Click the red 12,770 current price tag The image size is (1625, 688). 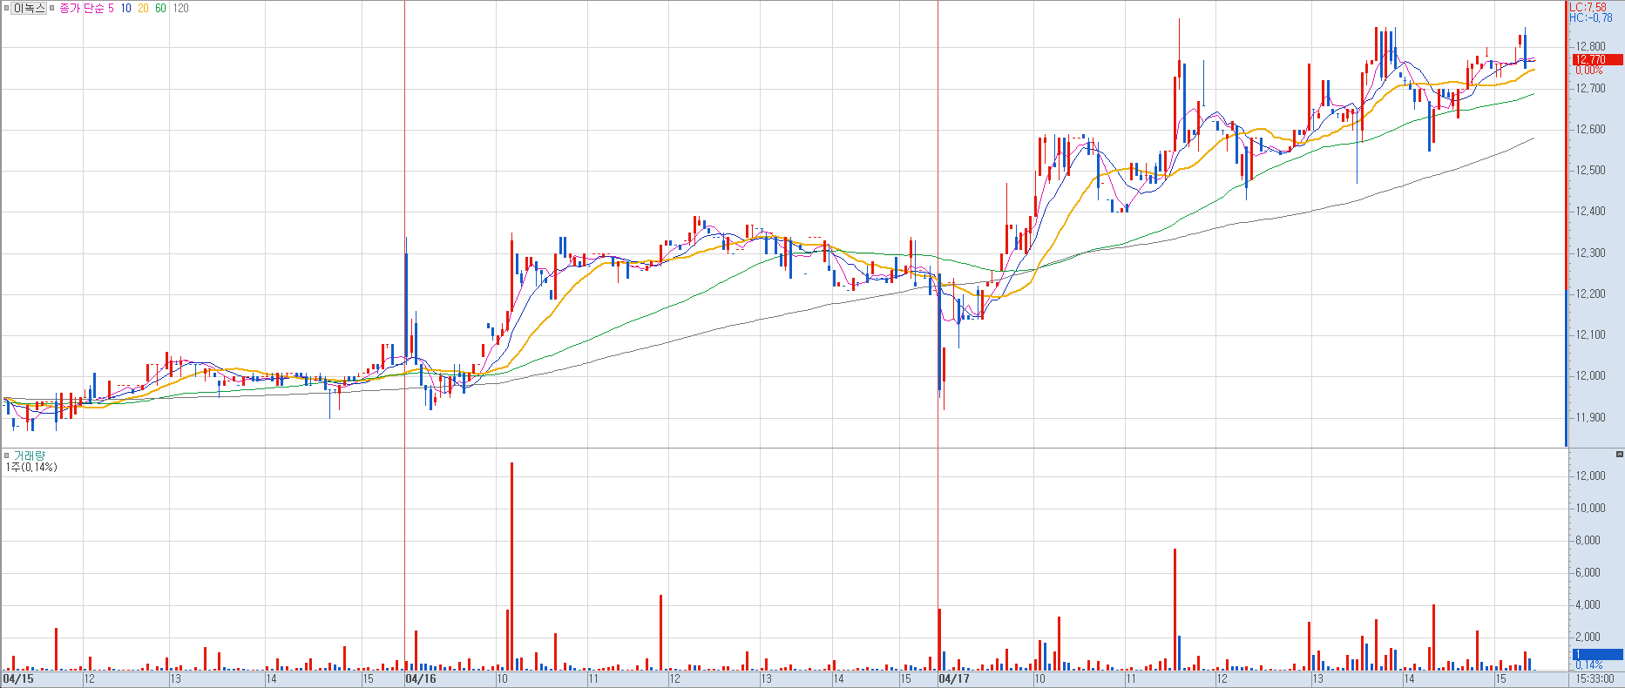pyautogui.click(x=1597, y=60)
